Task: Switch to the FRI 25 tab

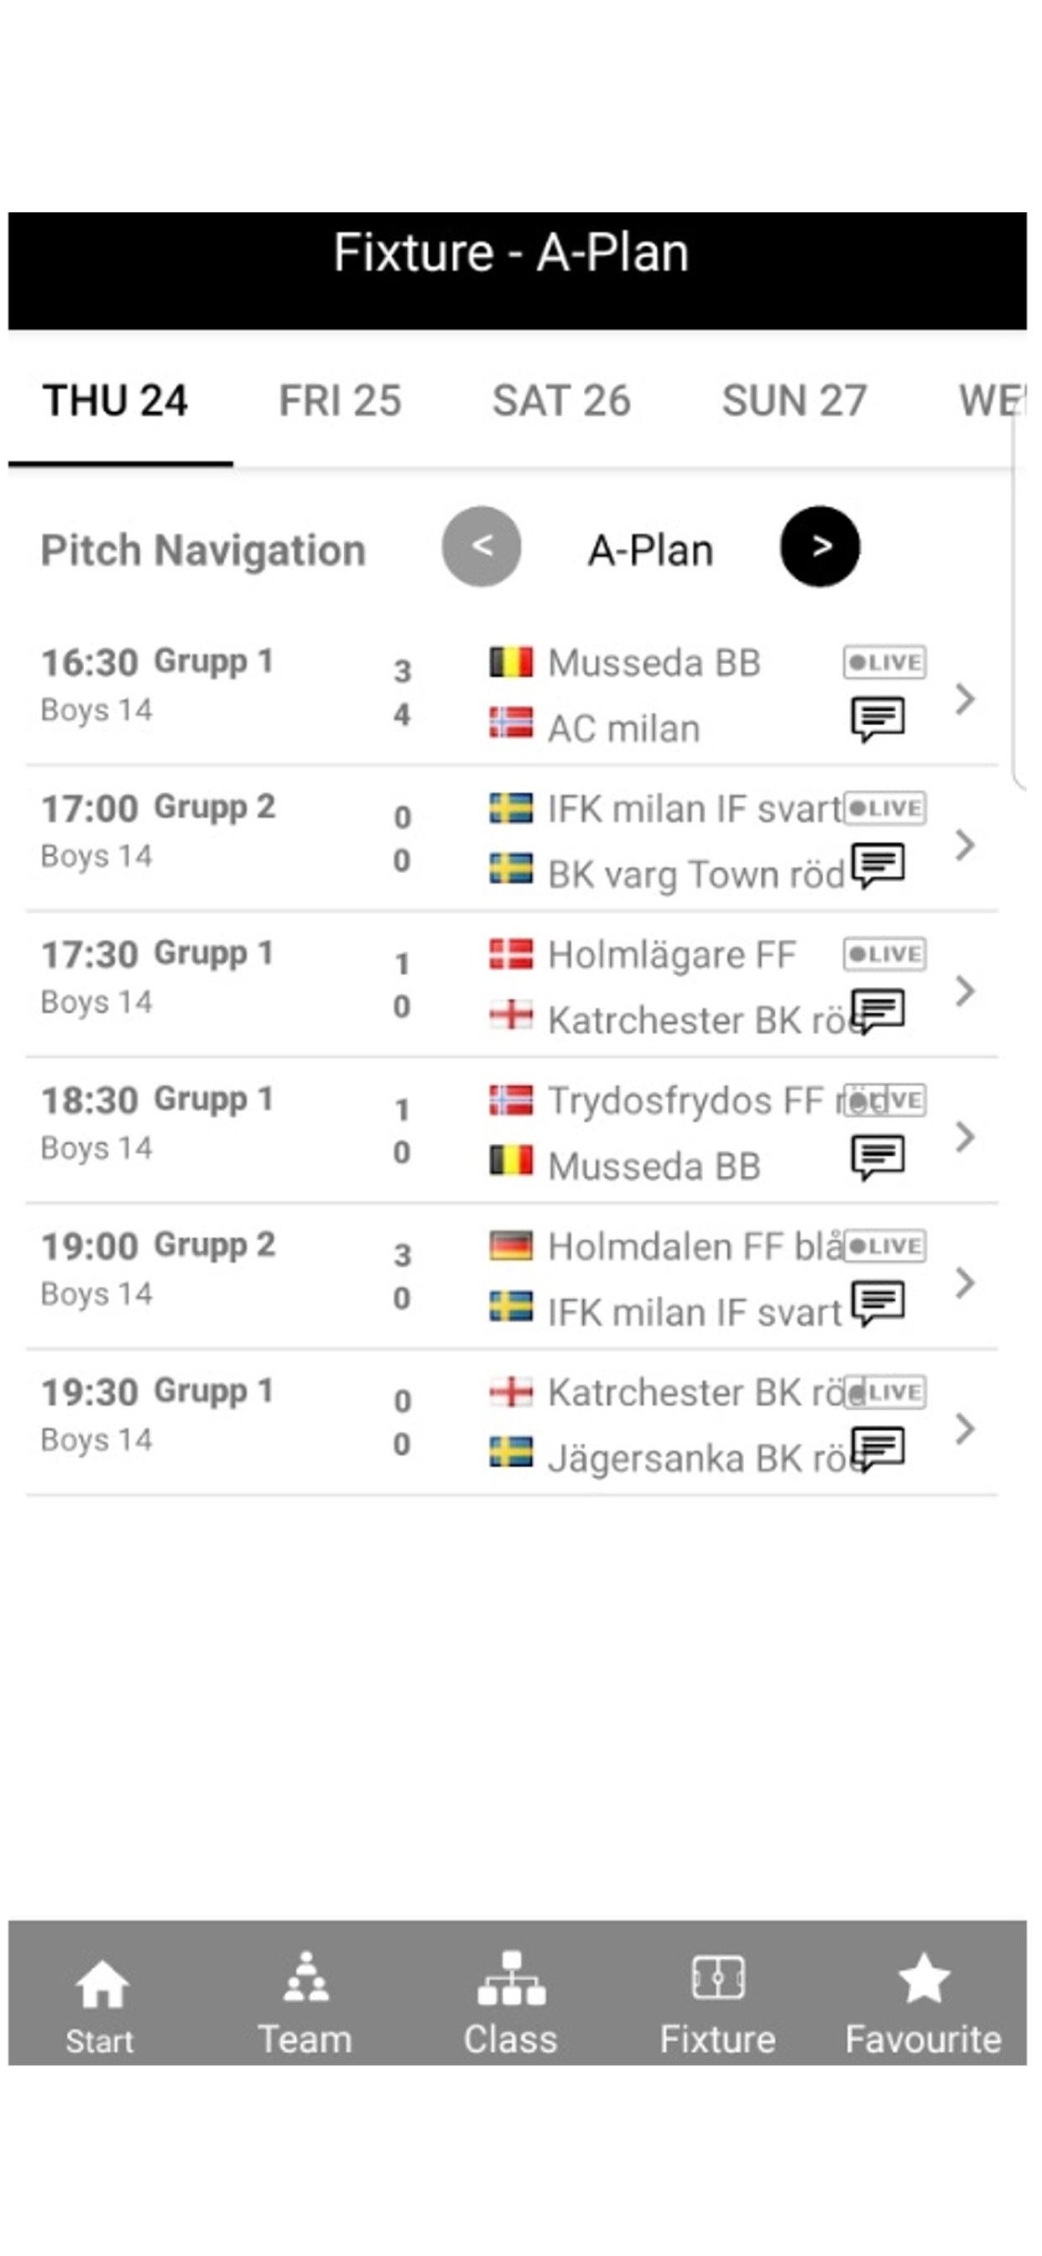Action: click(340, 401)
